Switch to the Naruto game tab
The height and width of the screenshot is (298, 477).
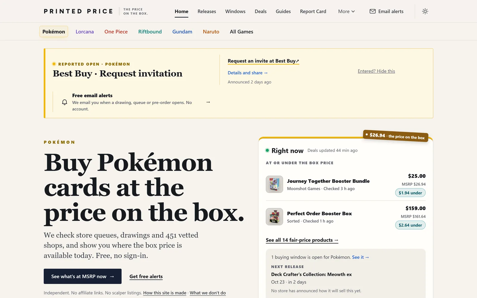211,32
